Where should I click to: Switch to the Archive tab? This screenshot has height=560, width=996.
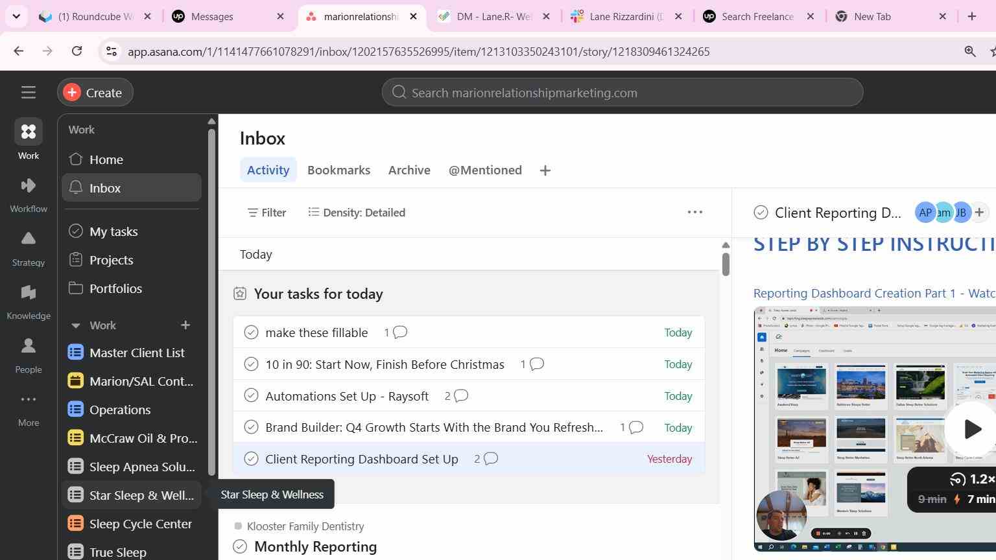(x=409, y=170)
